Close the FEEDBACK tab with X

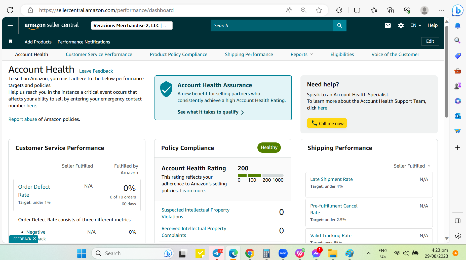[x=34, y=239]
